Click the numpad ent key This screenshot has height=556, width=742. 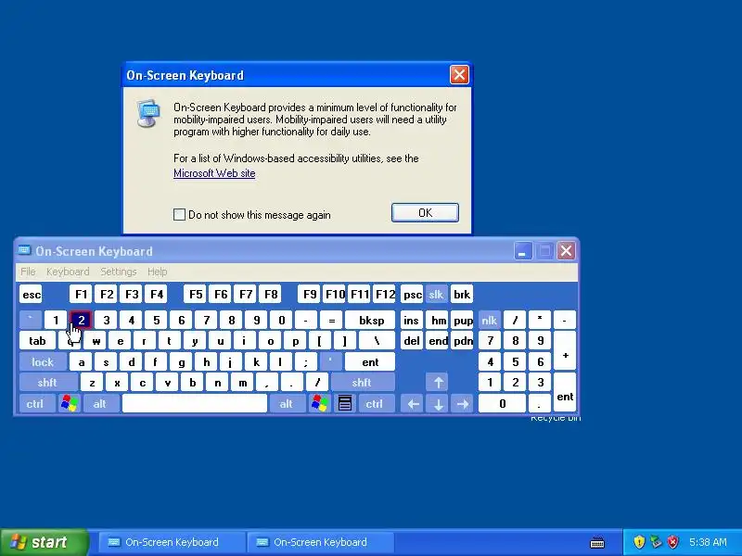point(565,392)
